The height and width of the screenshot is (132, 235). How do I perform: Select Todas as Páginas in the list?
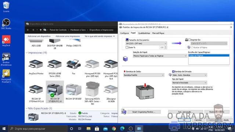click(x=209, y=55)
